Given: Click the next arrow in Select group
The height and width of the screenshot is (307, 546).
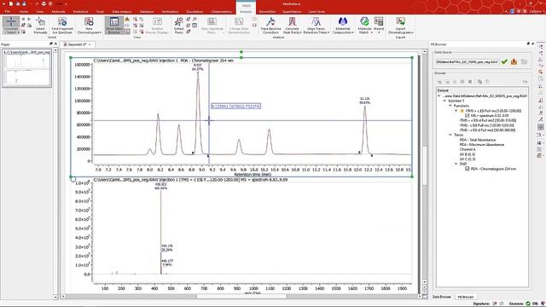Looking at the screenshot, I should tap(29, 19).
